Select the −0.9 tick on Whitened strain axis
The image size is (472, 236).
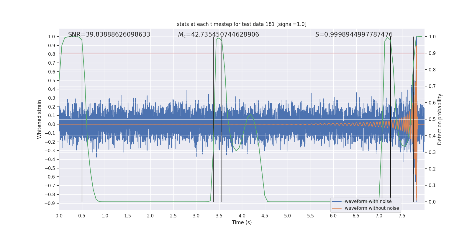pos(50,203)
